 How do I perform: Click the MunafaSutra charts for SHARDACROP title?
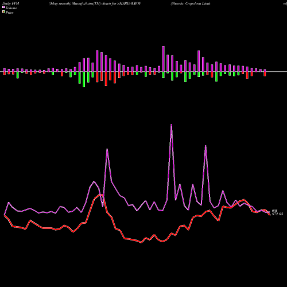(x=95, y=3)
